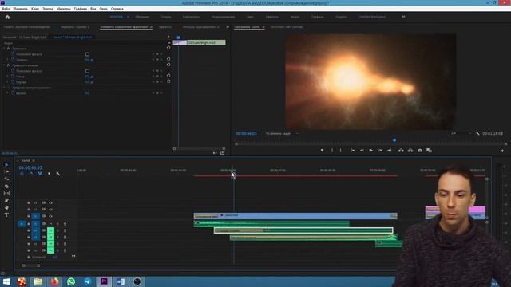Open the Окно menu
Viewport: 511px width, 287px height.
[x=103, y=9]
